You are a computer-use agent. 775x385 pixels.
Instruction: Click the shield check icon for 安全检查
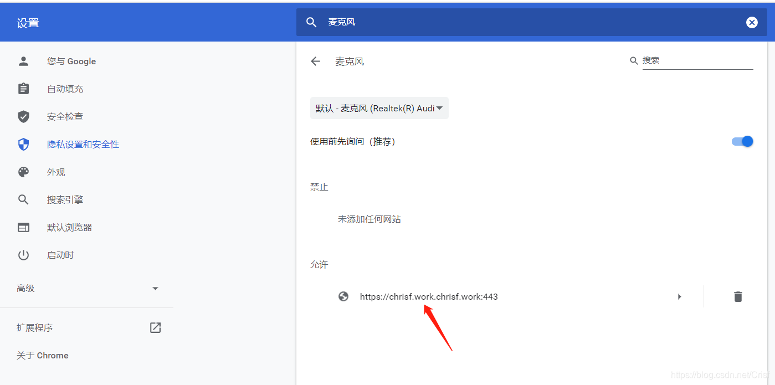[23, 116]
